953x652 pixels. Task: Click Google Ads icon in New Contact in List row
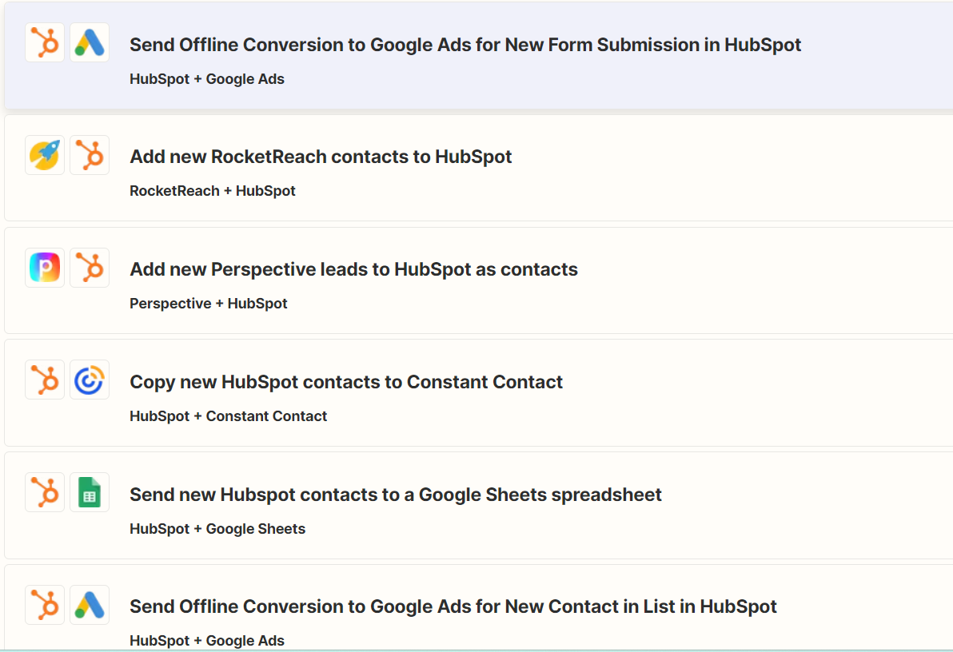[90, 605]
